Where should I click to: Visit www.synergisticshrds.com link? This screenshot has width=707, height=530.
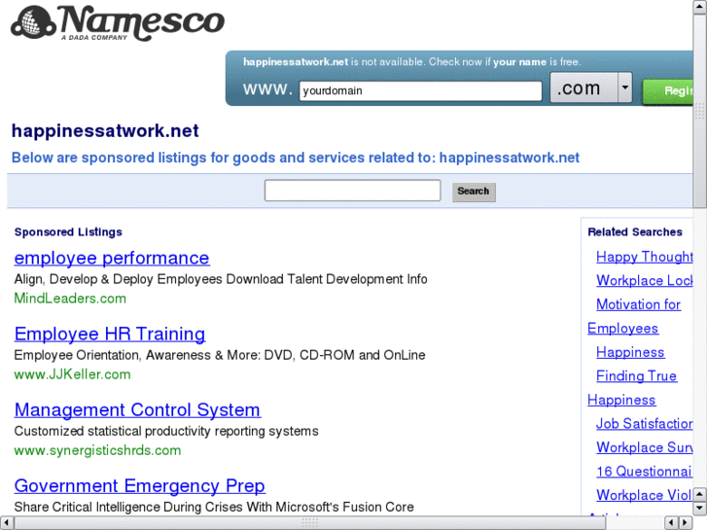pyautogui.click(x=97, y=450)
